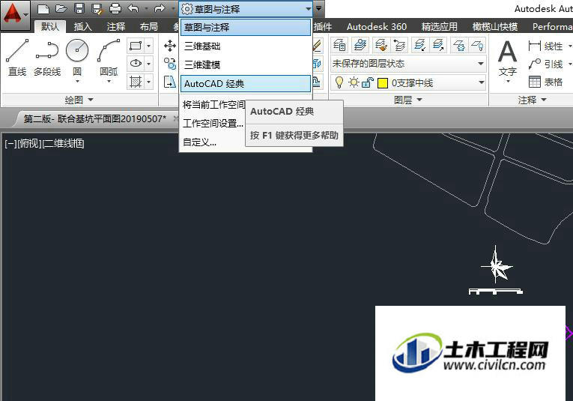
Task: Click the Plot printer icon
Action: pos(115,8)
